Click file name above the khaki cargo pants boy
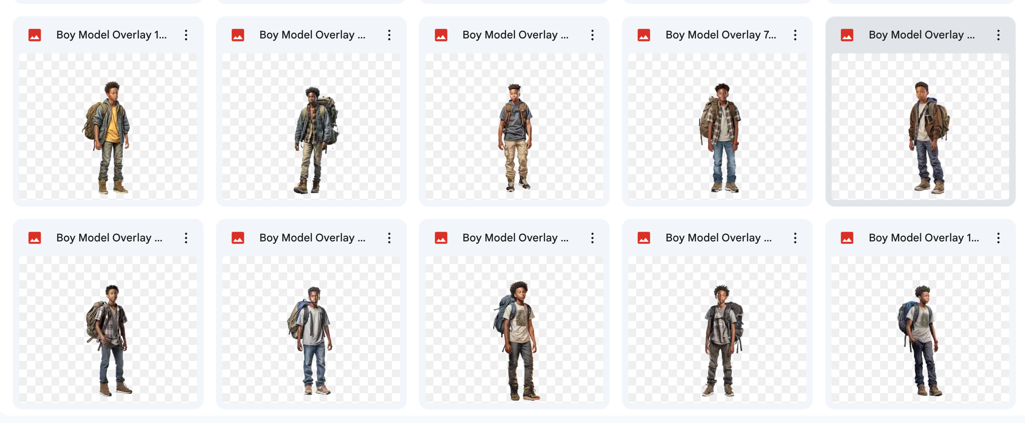Image resolution: width=1025 pixels, height=423 pixels. pyautogui.click(x=515, y=35)
